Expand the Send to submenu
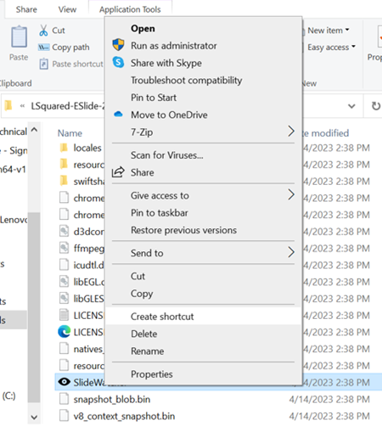The image size is (382, 426). pos(291,252)
